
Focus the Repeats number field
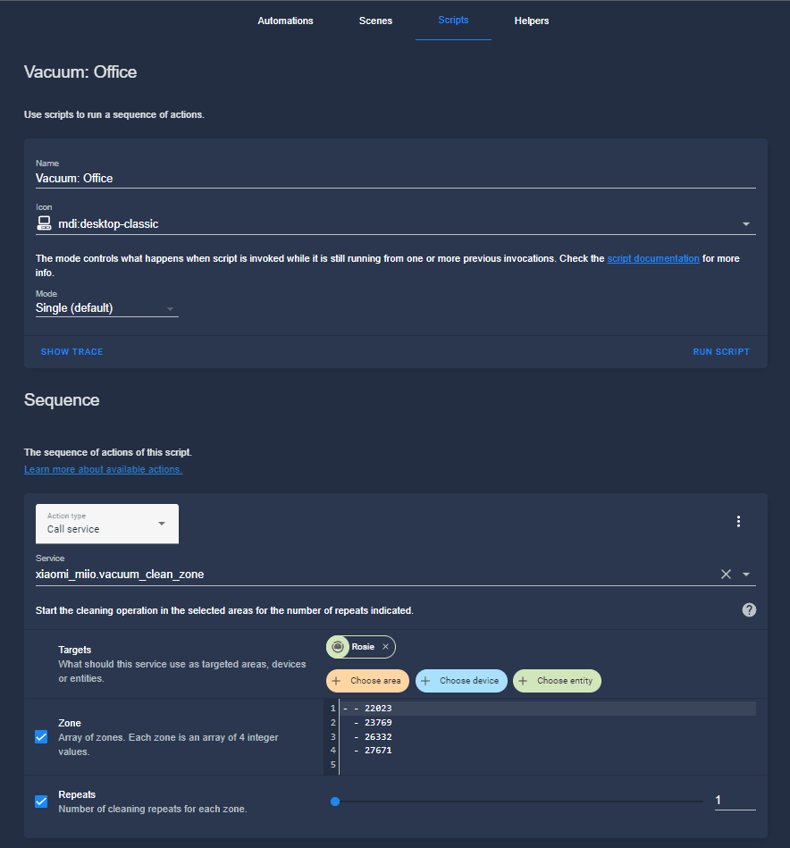pos(735,801)
